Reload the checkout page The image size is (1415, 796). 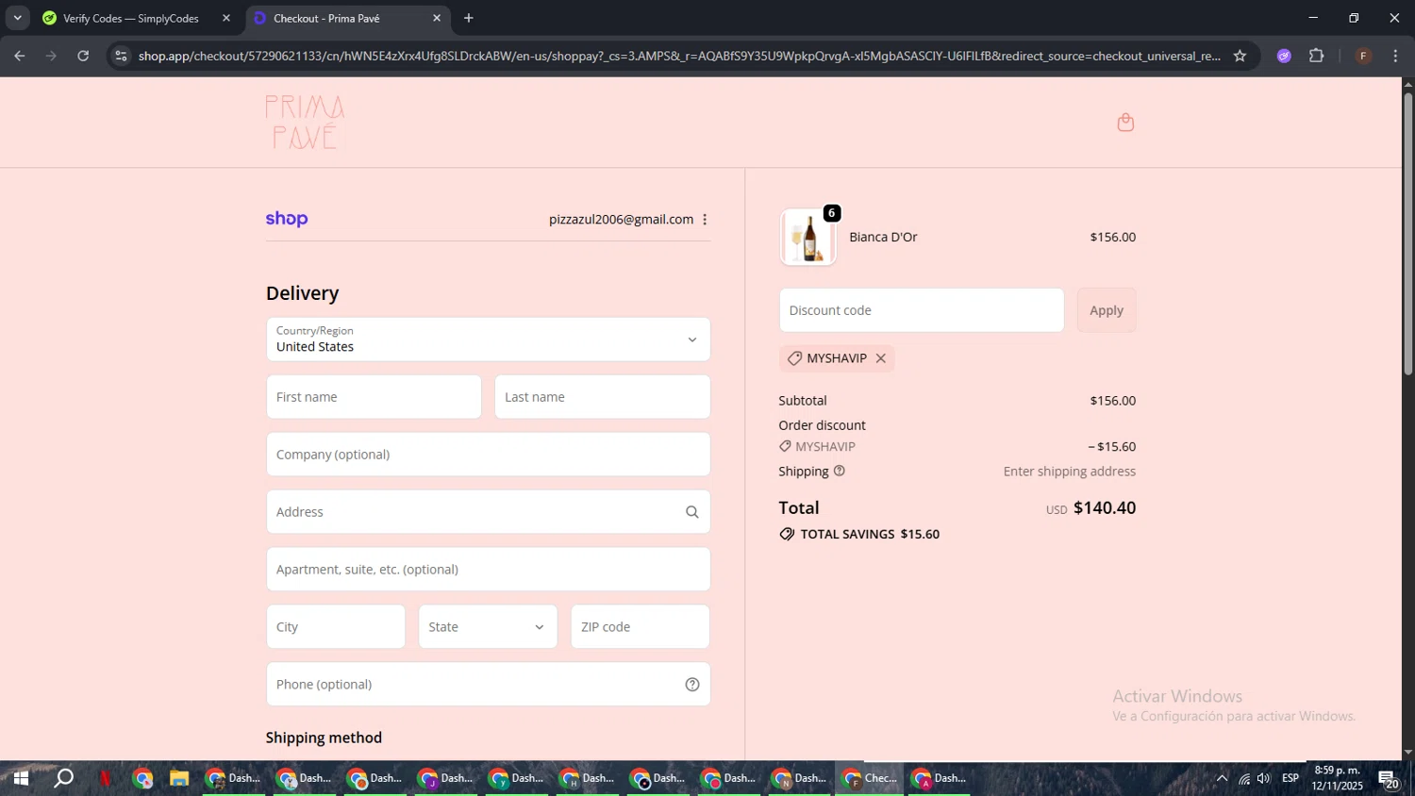pyautogui.click(x=83, y=56)
